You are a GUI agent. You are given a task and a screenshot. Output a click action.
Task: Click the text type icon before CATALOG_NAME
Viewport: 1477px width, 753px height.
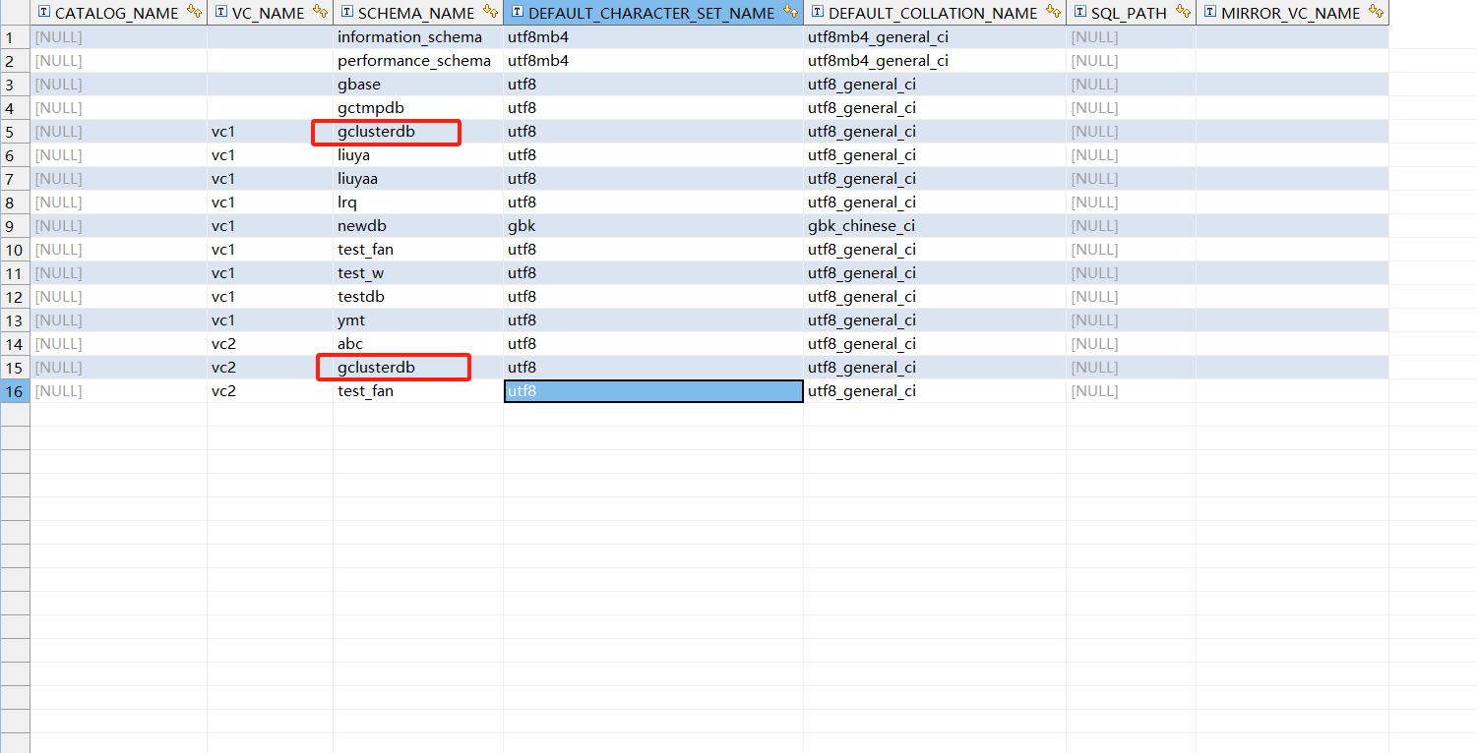click(x=43, y=13)
